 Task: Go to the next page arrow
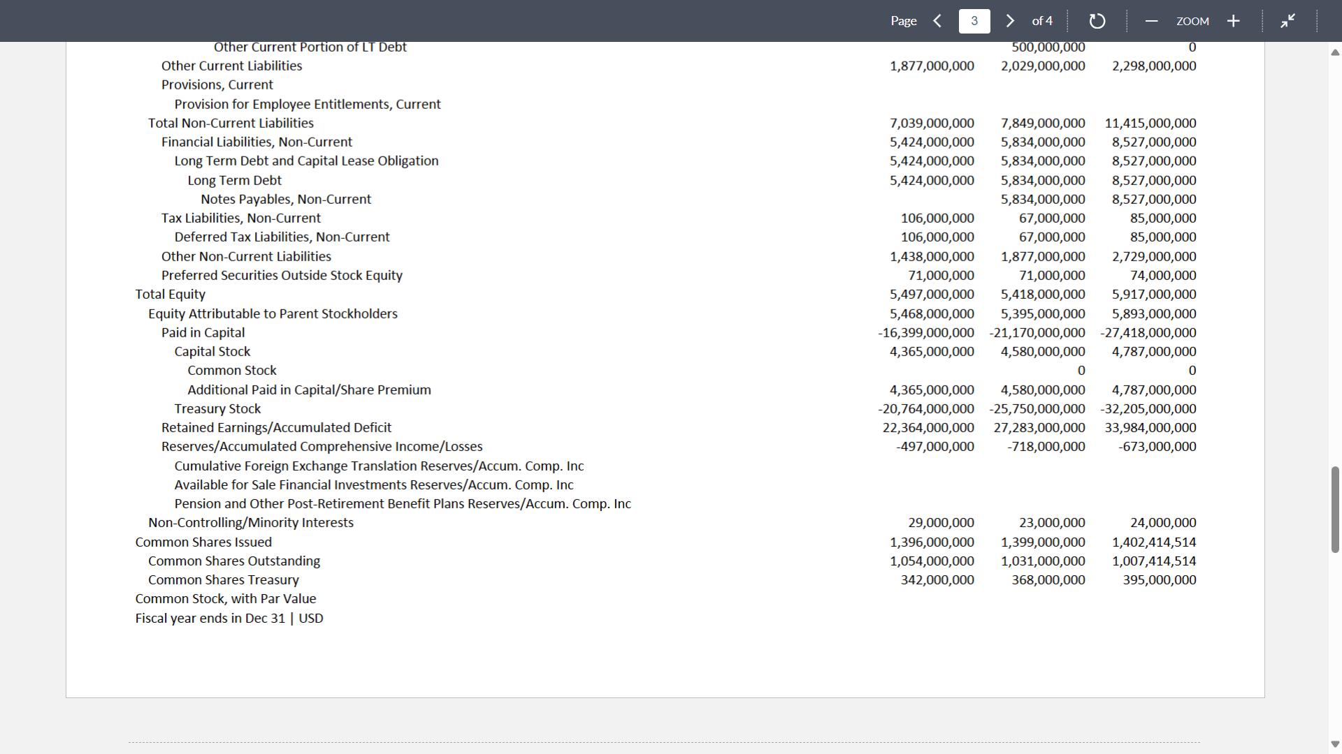(x=1010, y=21)
